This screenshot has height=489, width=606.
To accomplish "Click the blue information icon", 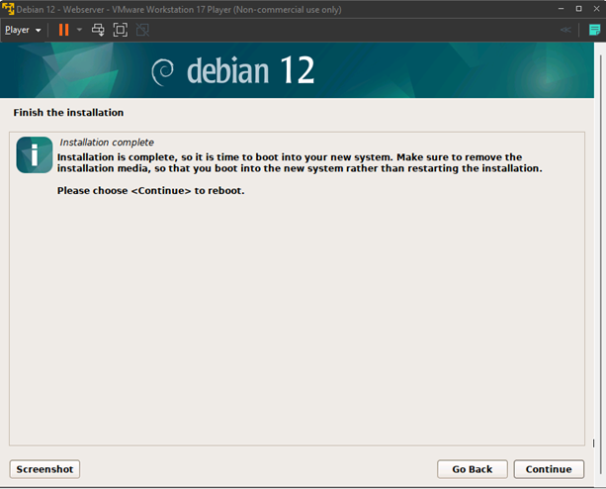I will [x=35, y=154].
